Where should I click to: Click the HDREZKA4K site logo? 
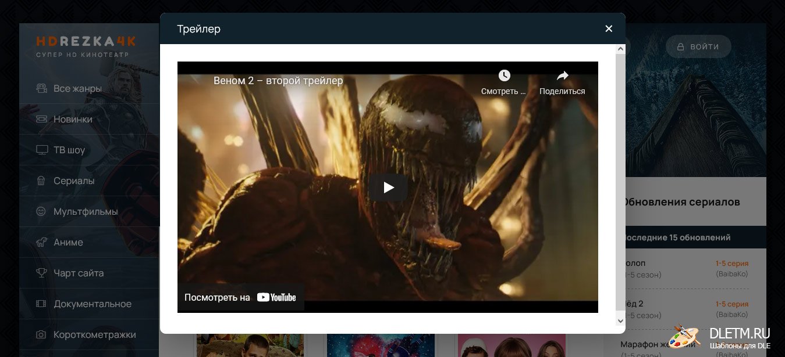(86, 41)
